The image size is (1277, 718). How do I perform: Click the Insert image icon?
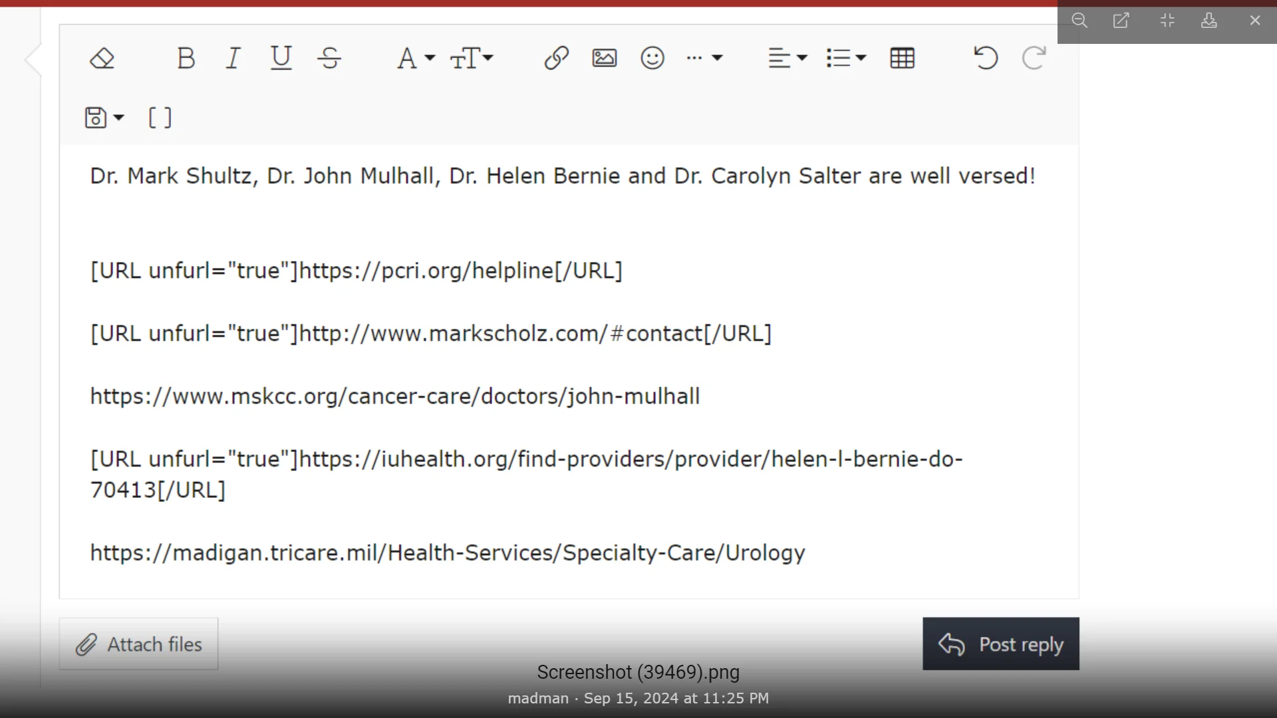coord(605,59)
